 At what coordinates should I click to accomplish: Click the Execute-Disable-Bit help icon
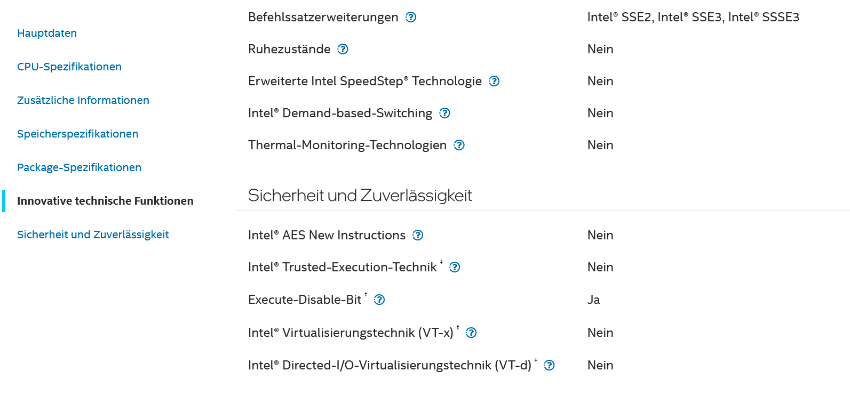(379, 300)
